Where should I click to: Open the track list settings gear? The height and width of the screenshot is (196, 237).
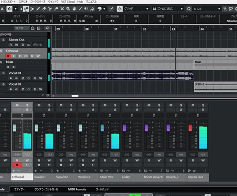tap(48, 95)
